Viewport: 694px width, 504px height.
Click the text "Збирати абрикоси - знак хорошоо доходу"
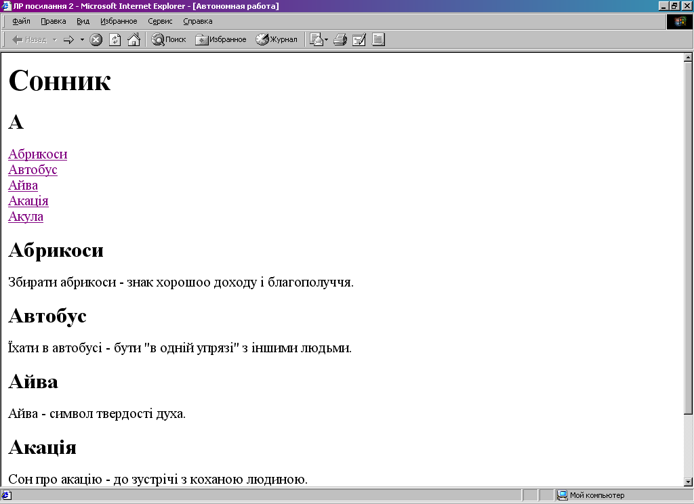tap(132, 282)
